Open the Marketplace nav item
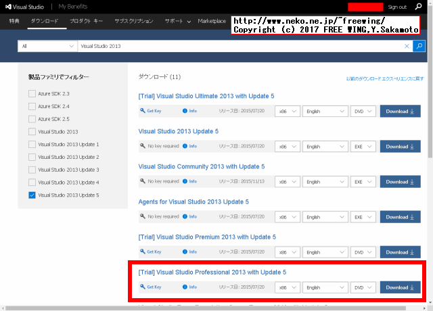This screenshot has width=433, height=311. [212, 21]
